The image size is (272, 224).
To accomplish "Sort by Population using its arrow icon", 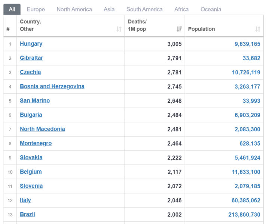I will pyautogui.click(x=257, y=29).
